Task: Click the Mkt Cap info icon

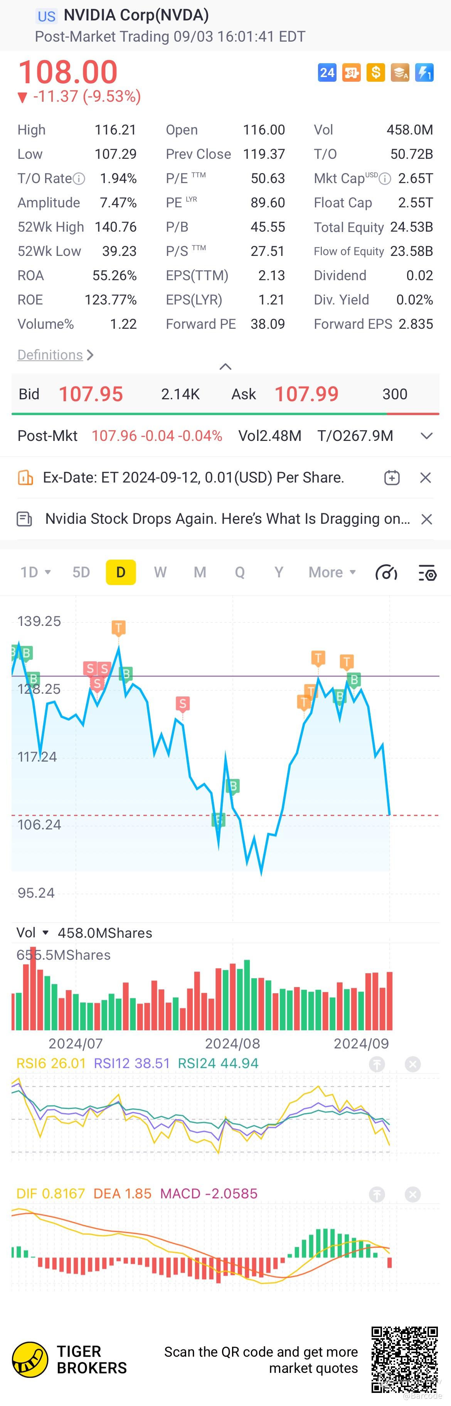Action: (385, 178)
